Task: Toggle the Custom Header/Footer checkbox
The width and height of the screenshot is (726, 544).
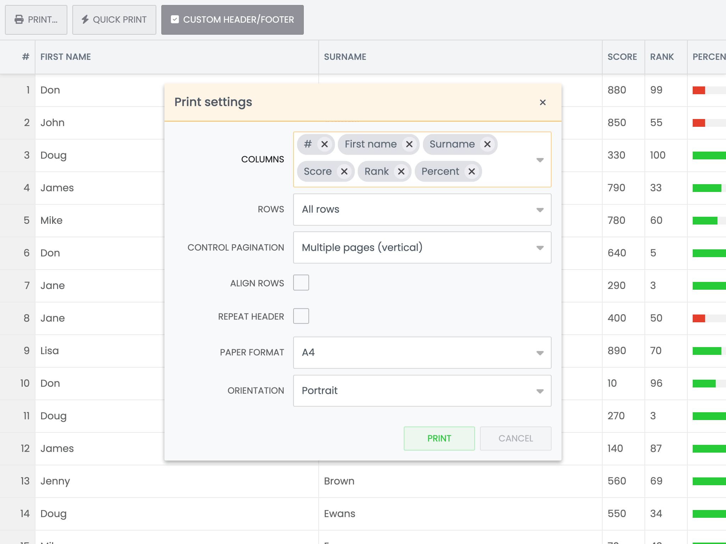Action: [x=175, y=19]
